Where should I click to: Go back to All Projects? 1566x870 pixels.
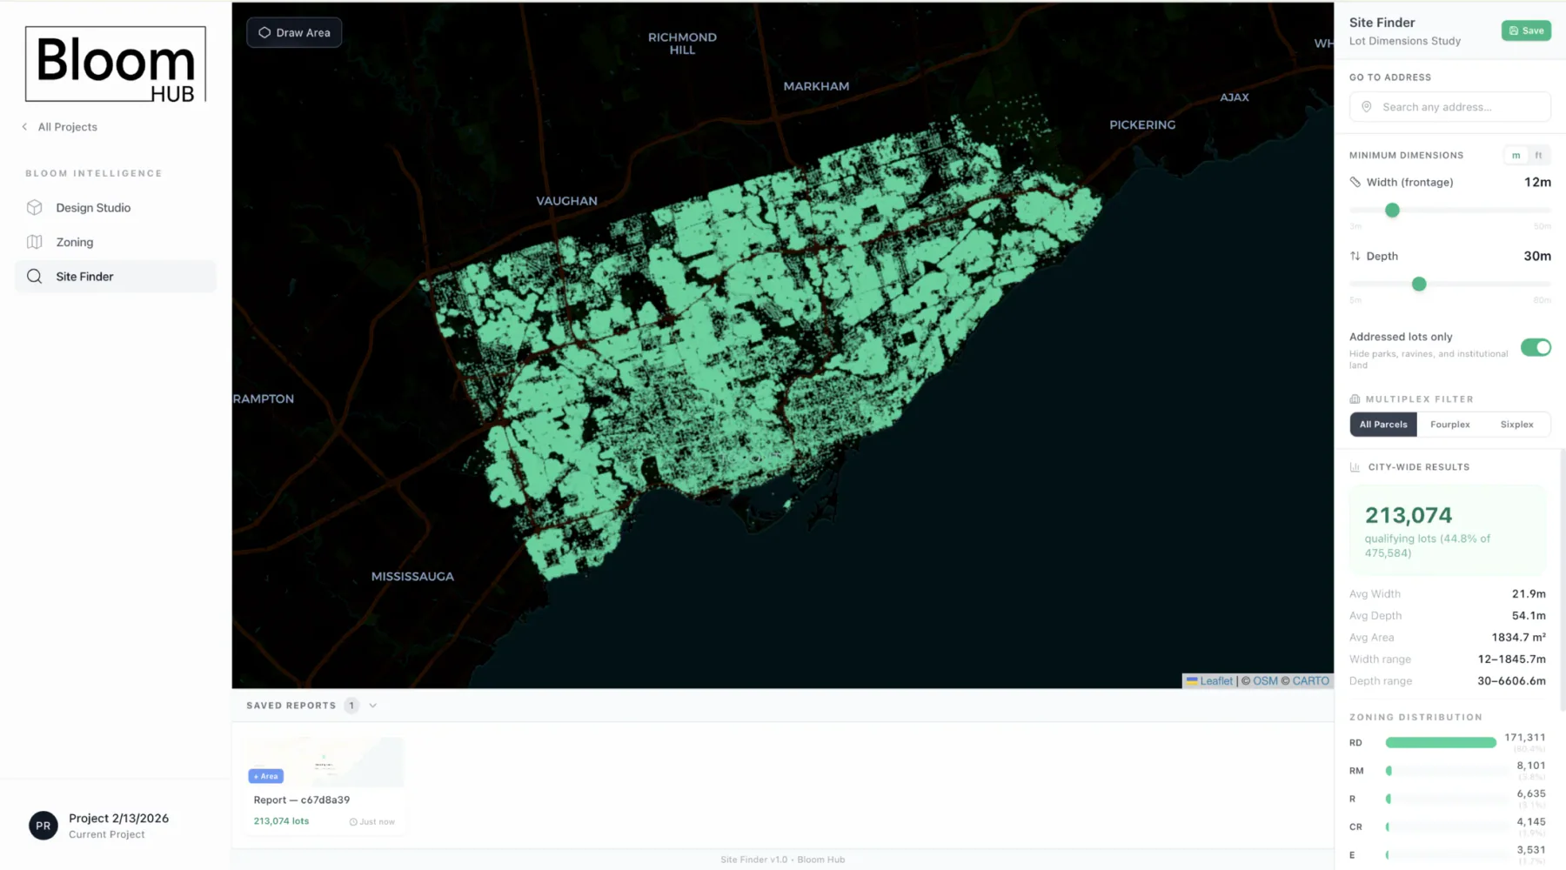point(60,126)
